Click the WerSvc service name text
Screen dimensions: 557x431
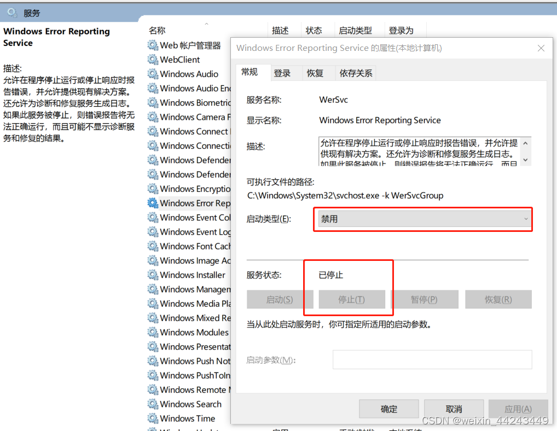click(x=333, y=100)
